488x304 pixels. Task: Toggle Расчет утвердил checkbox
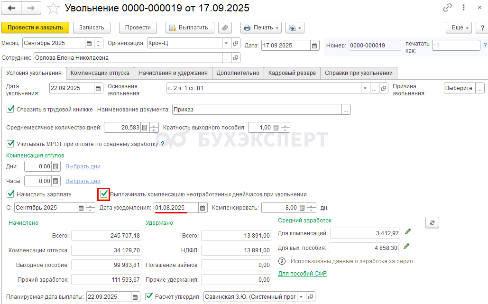149,296
